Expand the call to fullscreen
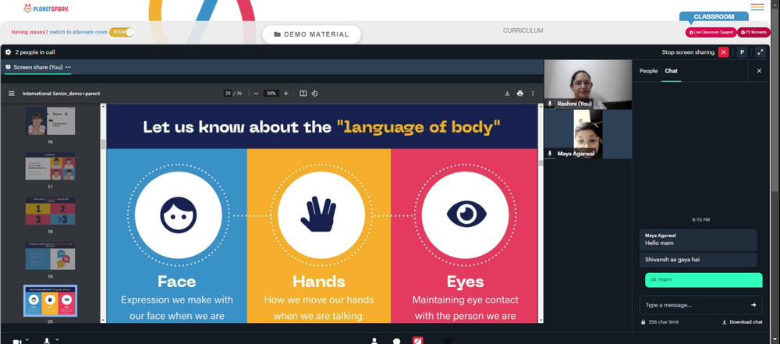This screenshot has height=344, width=780. [760, 52]
